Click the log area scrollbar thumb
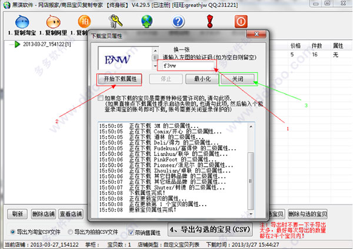 (251, 181)
